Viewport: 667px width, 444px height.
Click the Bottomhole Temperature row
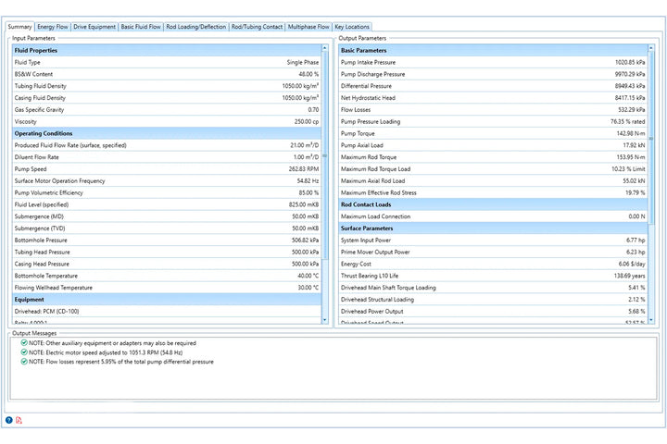coord(167,276)
